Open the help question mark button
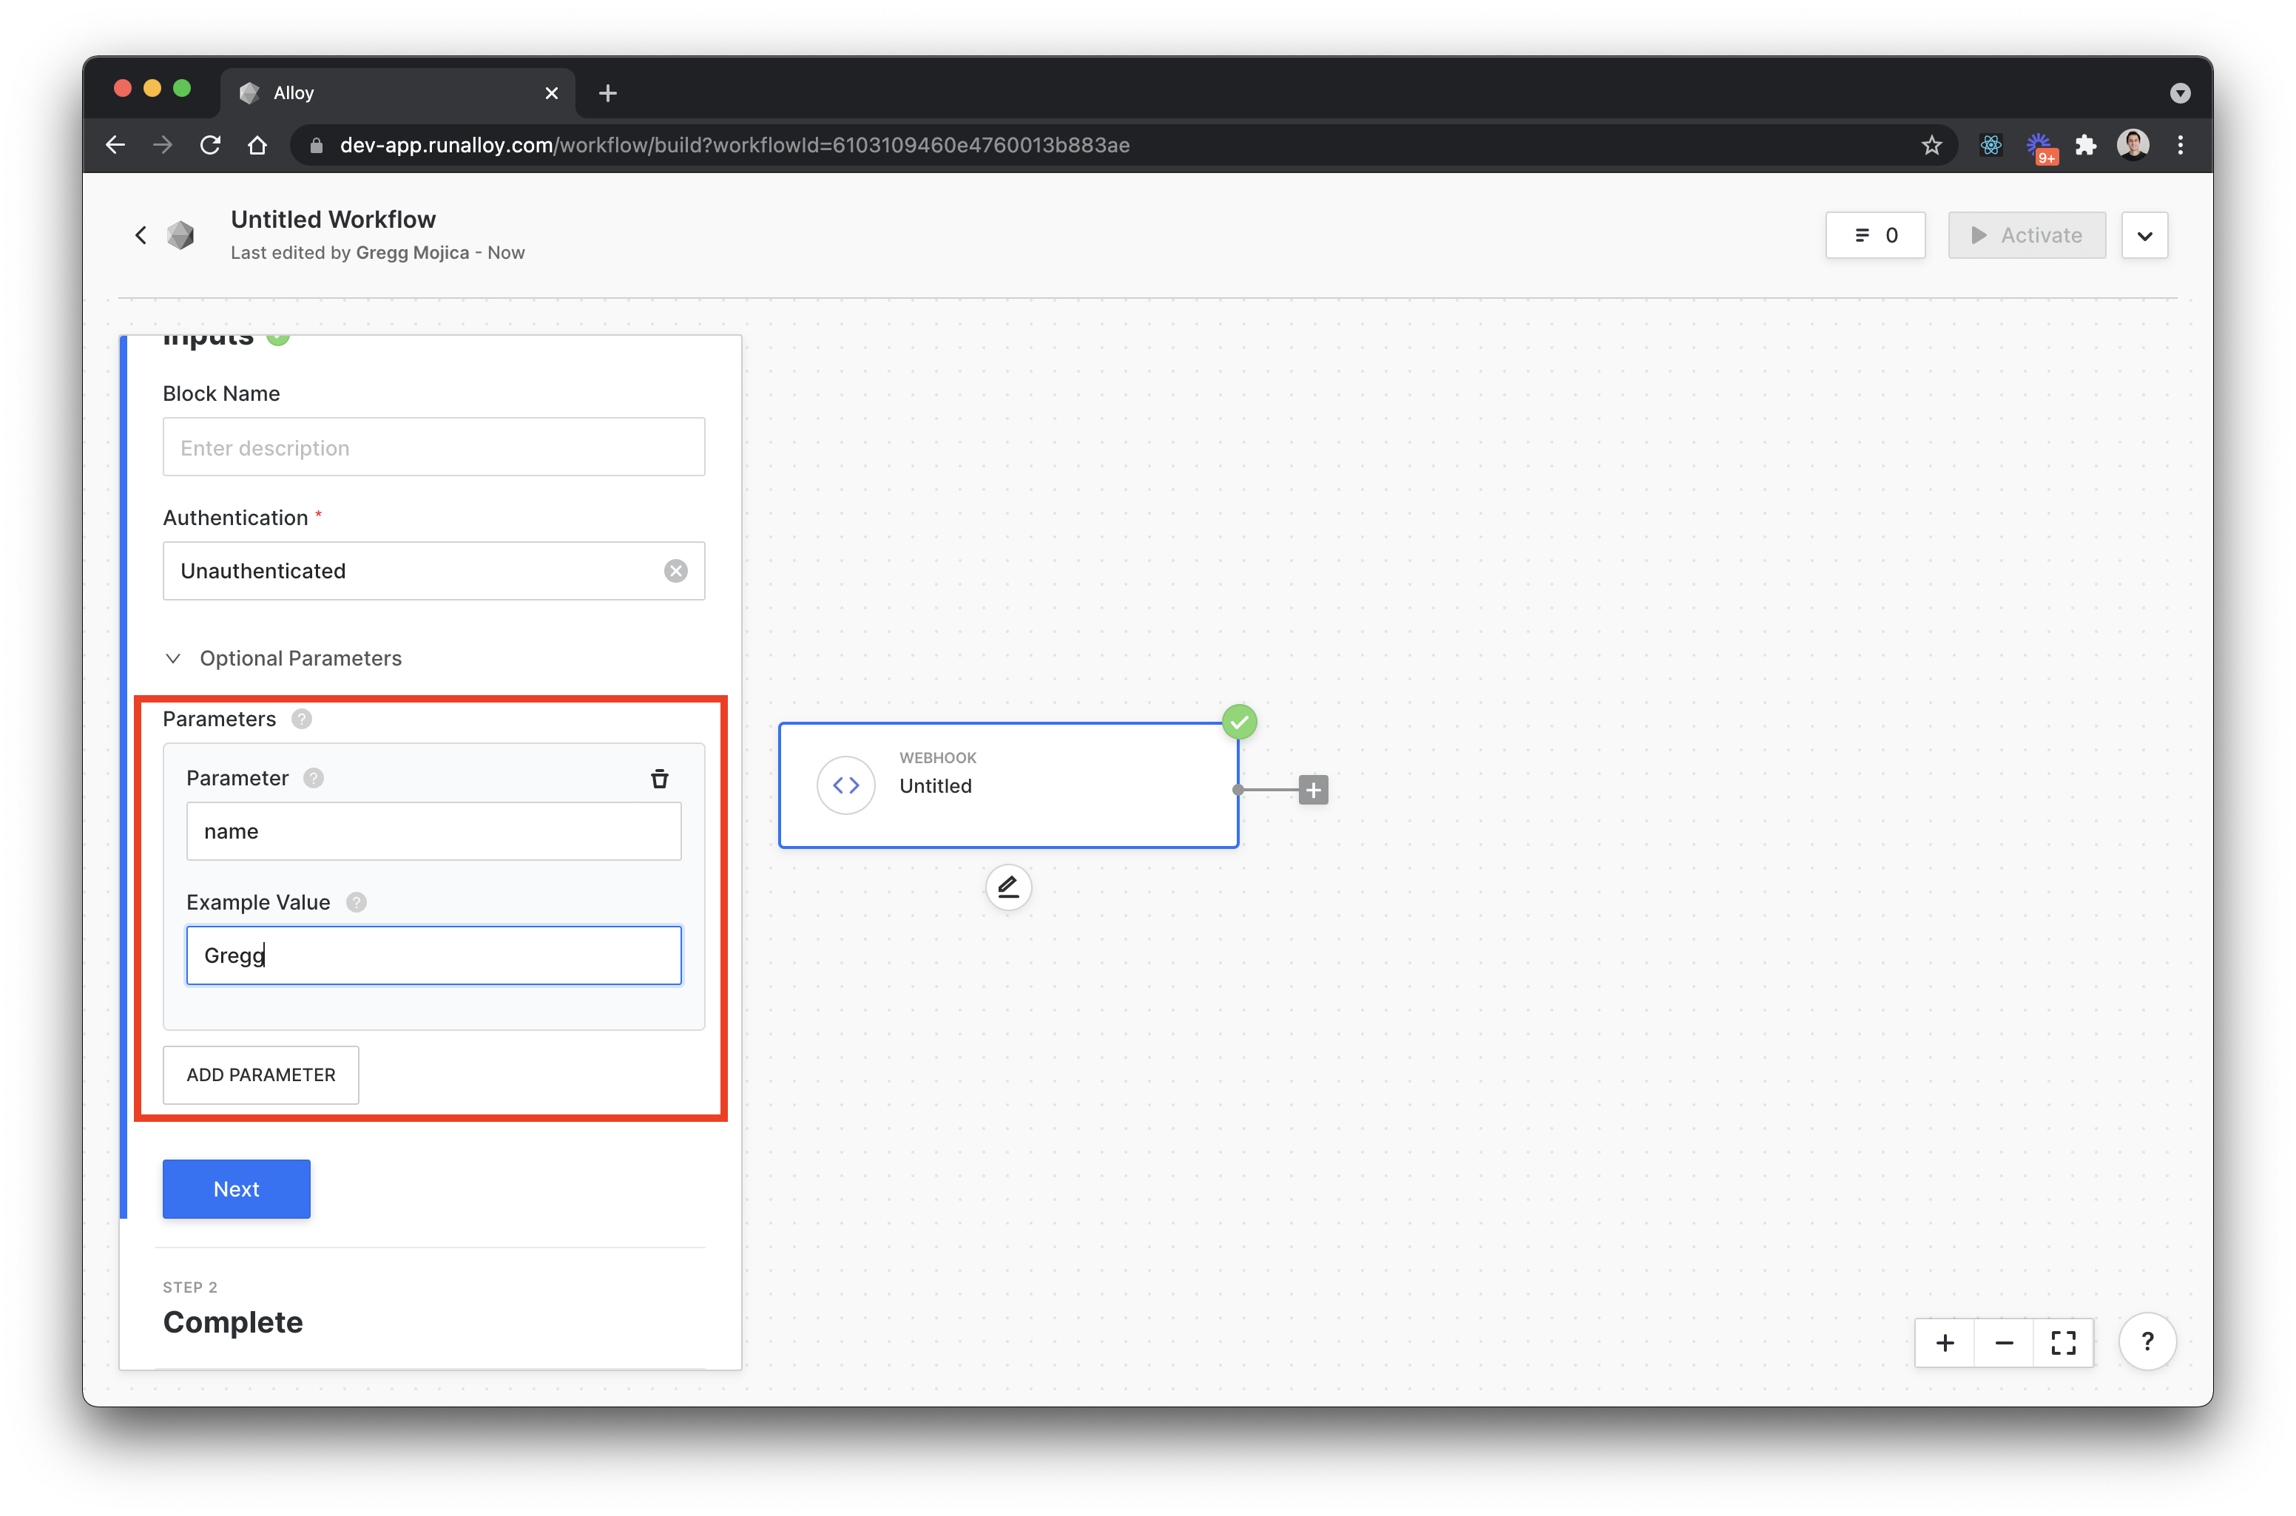The width and height of the screenshot is (2296, 1516). pos(2147,1341)
